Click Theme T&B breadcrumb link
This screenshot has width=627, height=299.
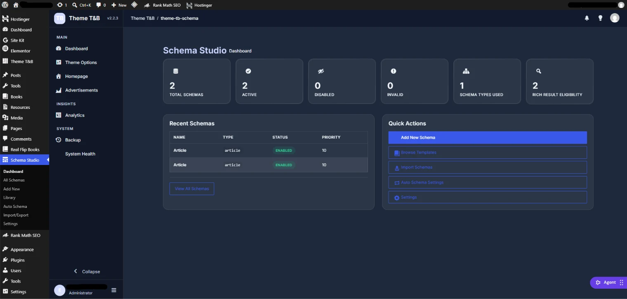(x=143, y=18)
